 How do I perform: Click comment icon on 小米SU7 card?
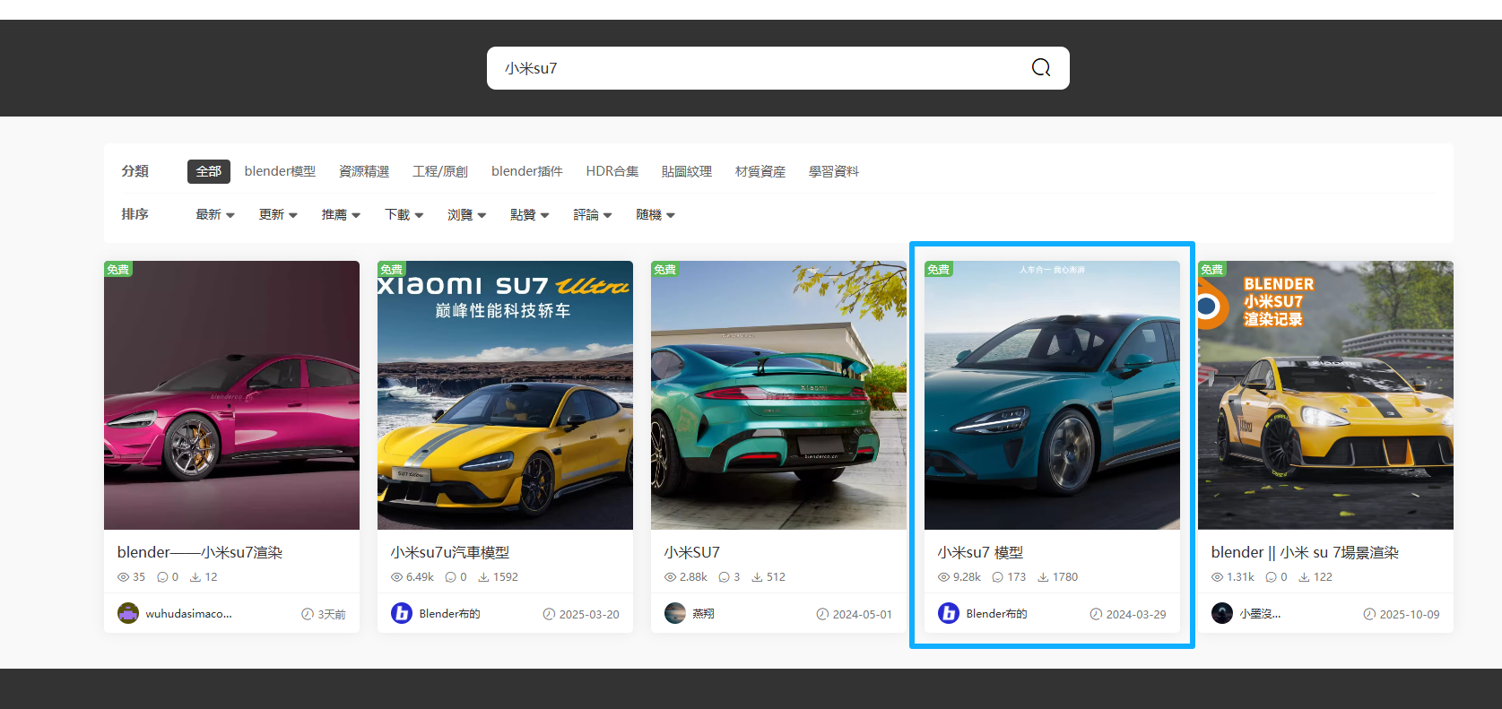coord(724,577)
